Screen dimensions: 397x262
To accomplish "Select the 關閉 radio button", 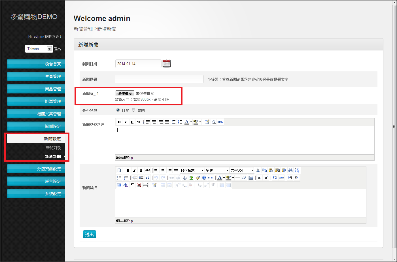I will pyautogui.click(x=133, y=110).
